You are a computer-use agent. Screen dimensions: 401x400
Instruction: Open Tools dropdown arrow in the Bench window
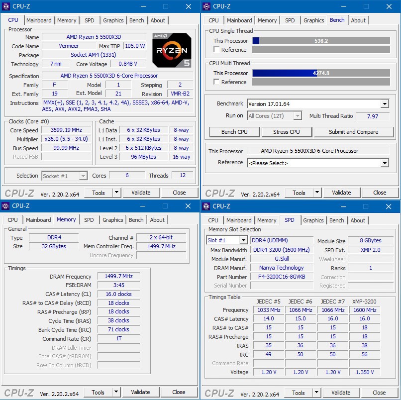(x=317, y=193)
